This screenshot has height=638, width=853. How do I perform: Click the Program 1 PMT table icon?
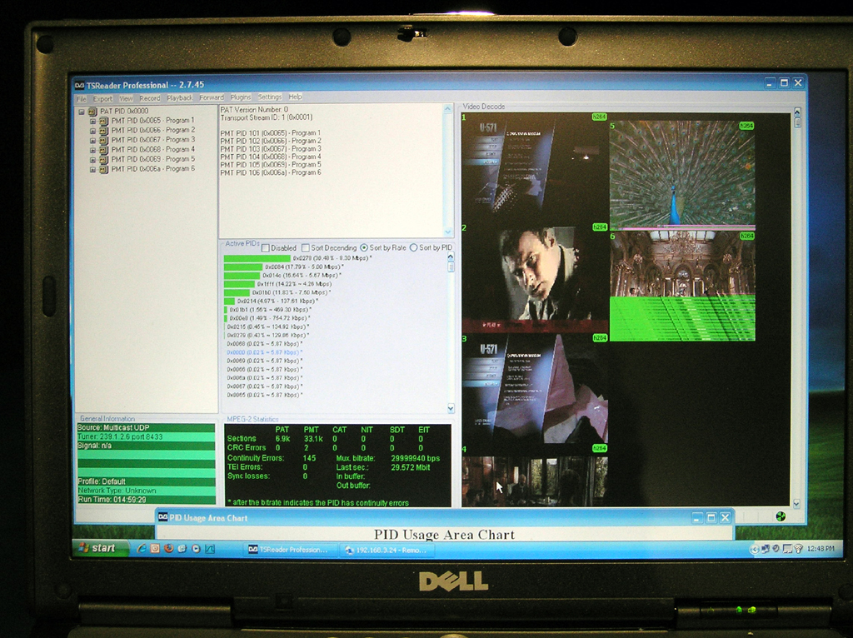click(x=103, y=122)
